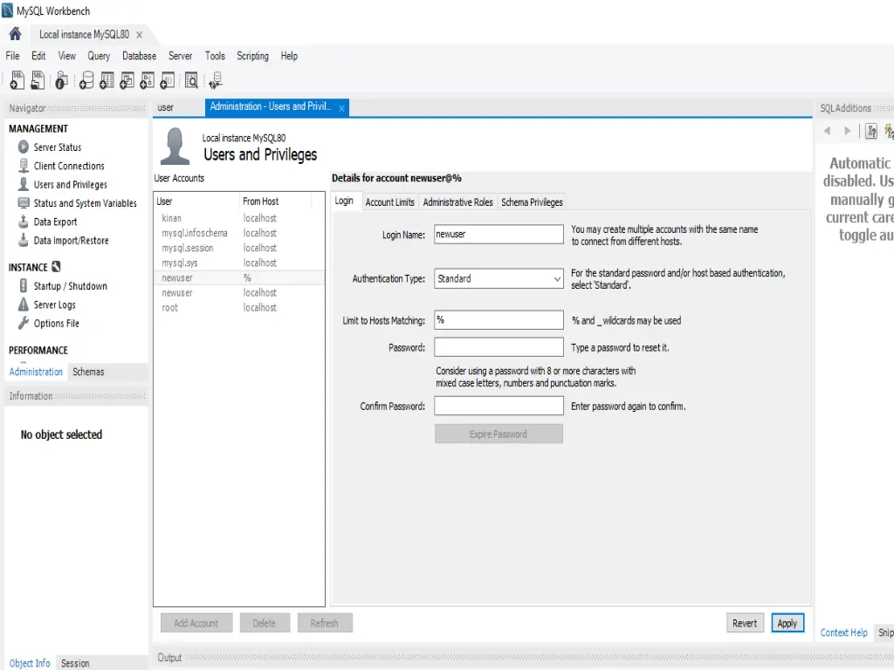Create new stored procedure toolbar icon
Viewport: 894px width, 670px height.
pos(147,80)
